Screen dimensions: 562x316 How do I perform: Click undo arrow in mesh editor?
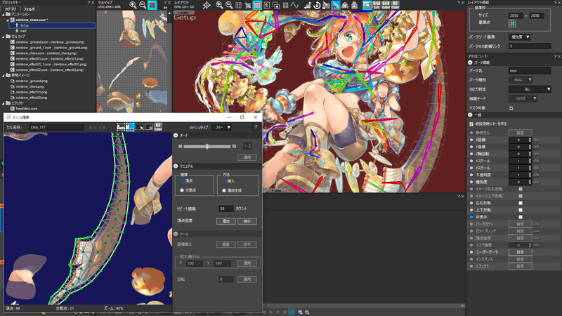[92, 127]
